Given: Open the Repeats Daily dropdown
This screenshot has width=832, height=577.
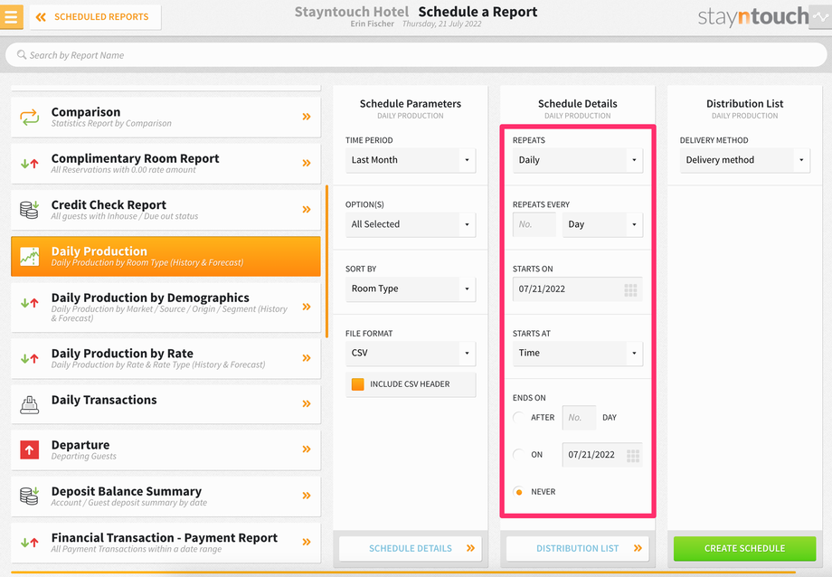Looking at the screenshot, I should point(577,160).
